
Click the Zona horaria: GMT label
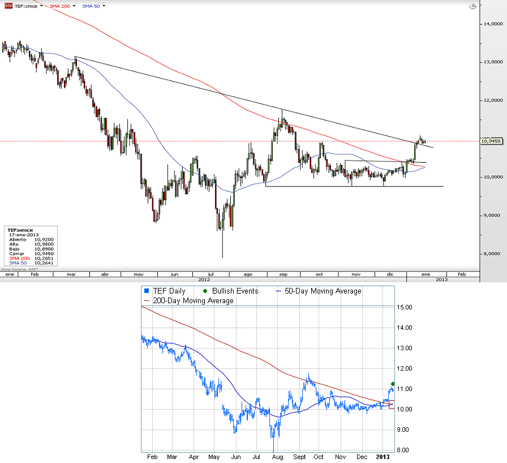point(20,269)
